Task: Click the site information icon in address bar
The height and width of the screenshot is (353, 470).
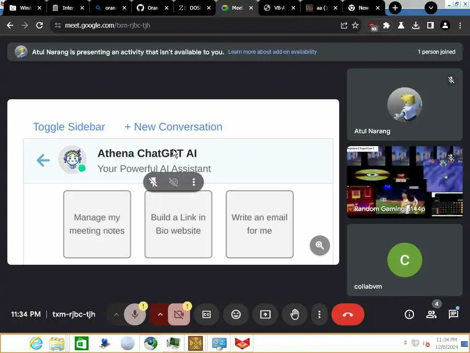Action: [58, 25]
